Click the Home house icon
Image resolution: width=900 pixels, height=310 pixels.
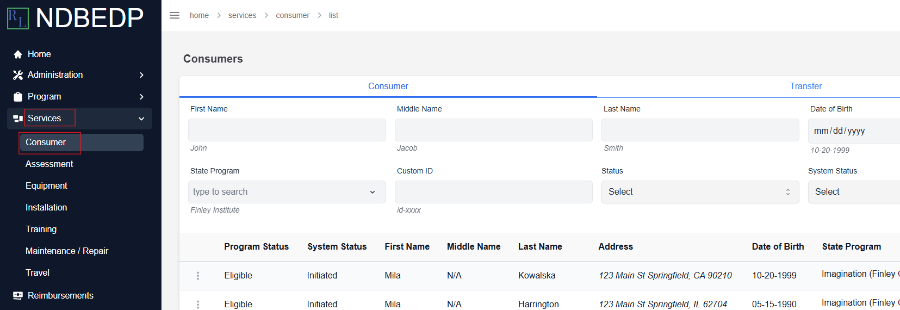click(18, 54)
